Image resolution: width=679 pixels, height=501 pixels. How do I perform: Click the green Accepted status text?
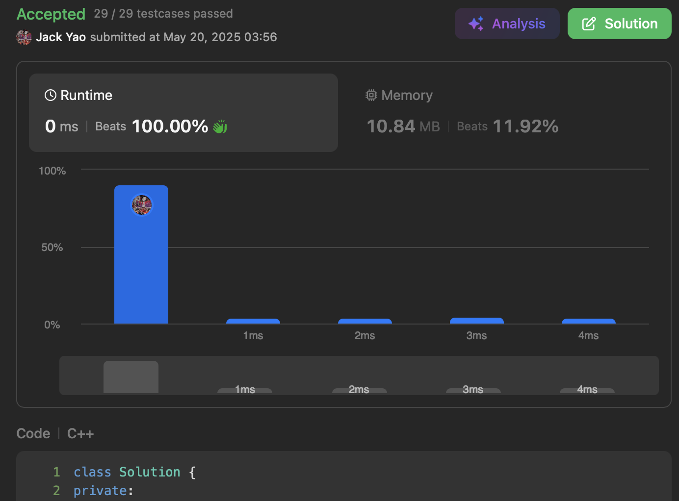coord(51,14)
